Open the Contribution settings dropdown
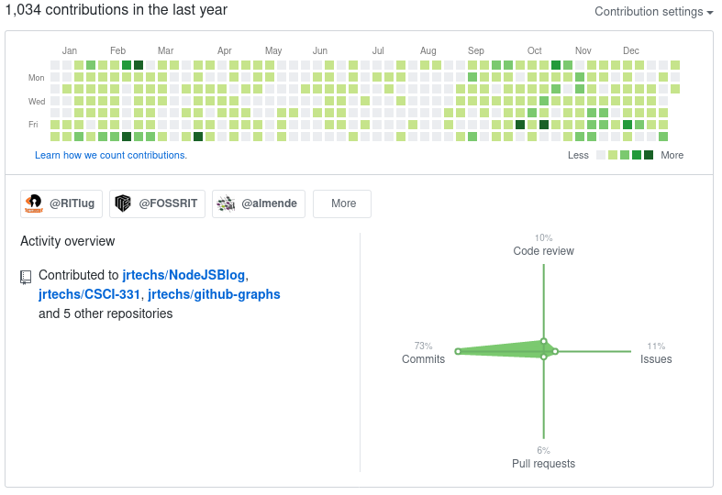The image size is (722, 495). click(x=653, y=12)
